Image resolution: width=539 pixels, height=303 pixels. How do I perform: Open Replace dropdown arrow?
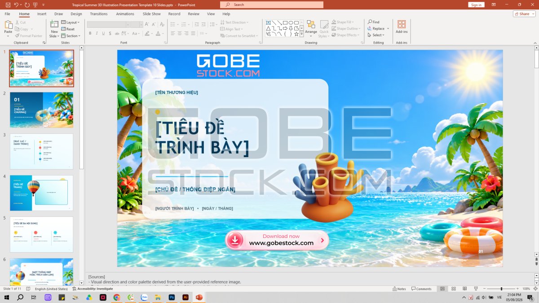pyautogui.click(x=388, y=29)
